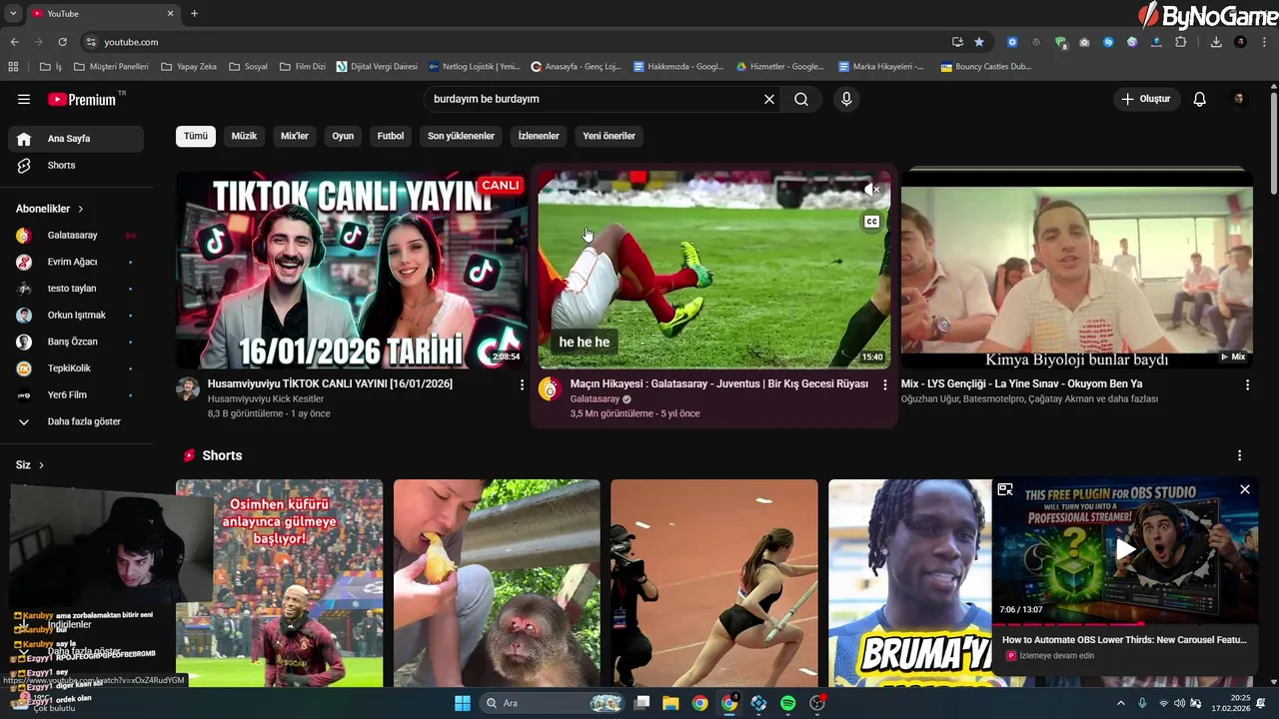Open the Yapay Zeka bookmarks folder
This screenshot has width=1279, height=719.
click(x=188, y=67)
